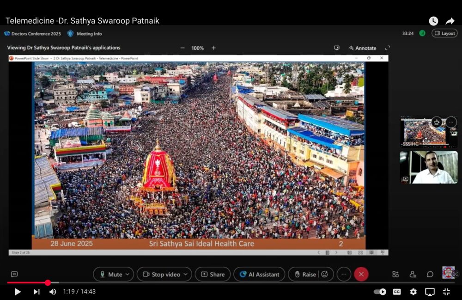Image resolution: width=462 pixels, height=300 pixels.
Task: Expand the Stop video options arrow
Action: 186,275
